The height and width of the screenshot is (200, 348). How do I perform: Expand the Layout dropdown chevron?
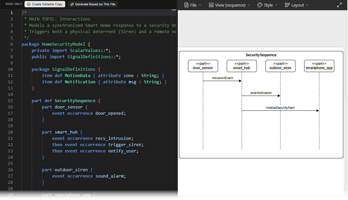point(307,5)
